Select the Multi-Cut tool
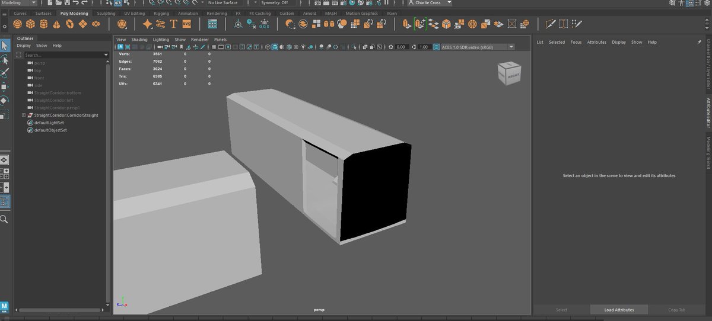The width and height of the screenshot is (712, 321). tap(550, 24)
